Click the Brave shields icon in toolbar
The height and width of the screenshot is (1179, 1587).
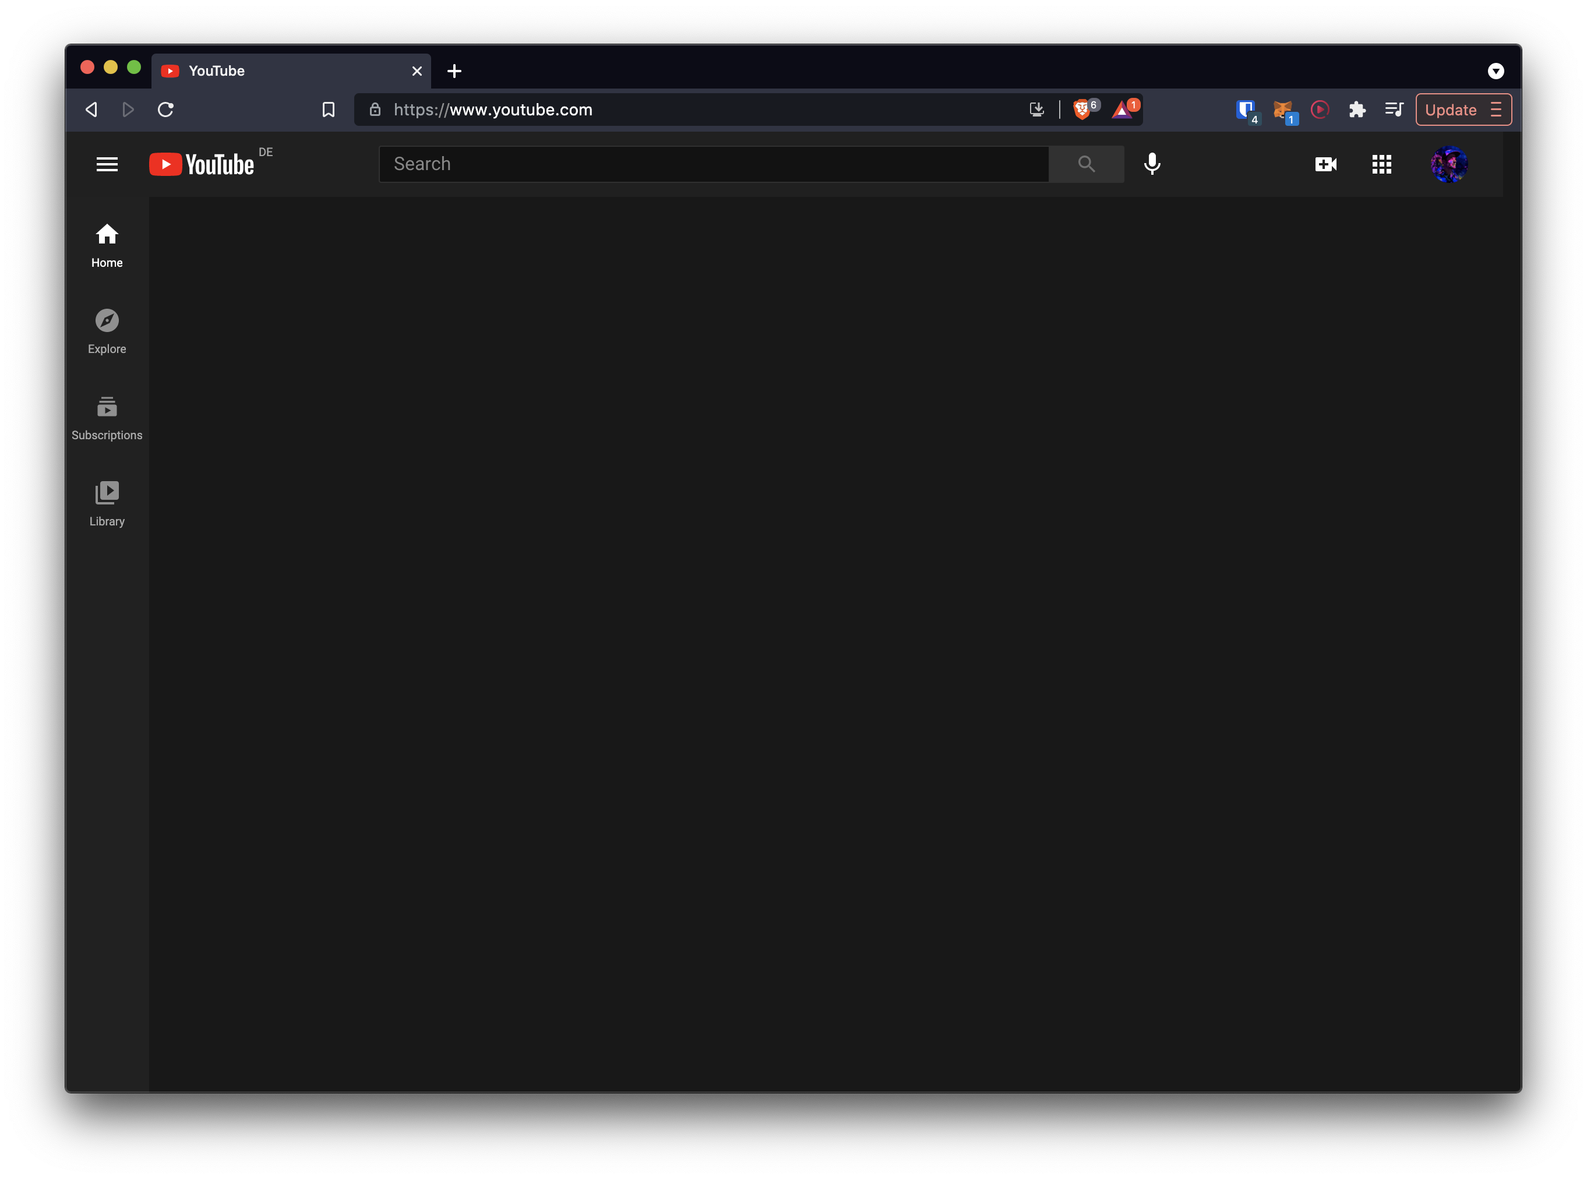click(x=1081, y=109)
